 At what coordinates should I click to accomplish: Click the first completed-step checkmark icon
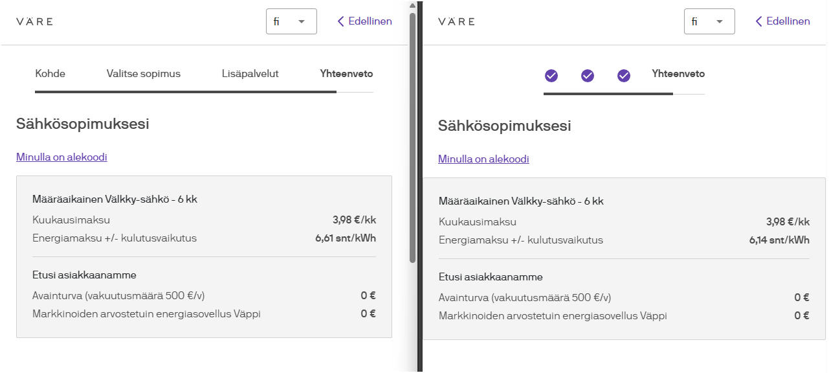(x=551, y=76)
